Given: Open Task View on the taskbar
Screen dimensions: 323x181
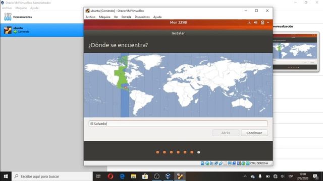Looking at the screenshot, I should pos(98,176).
